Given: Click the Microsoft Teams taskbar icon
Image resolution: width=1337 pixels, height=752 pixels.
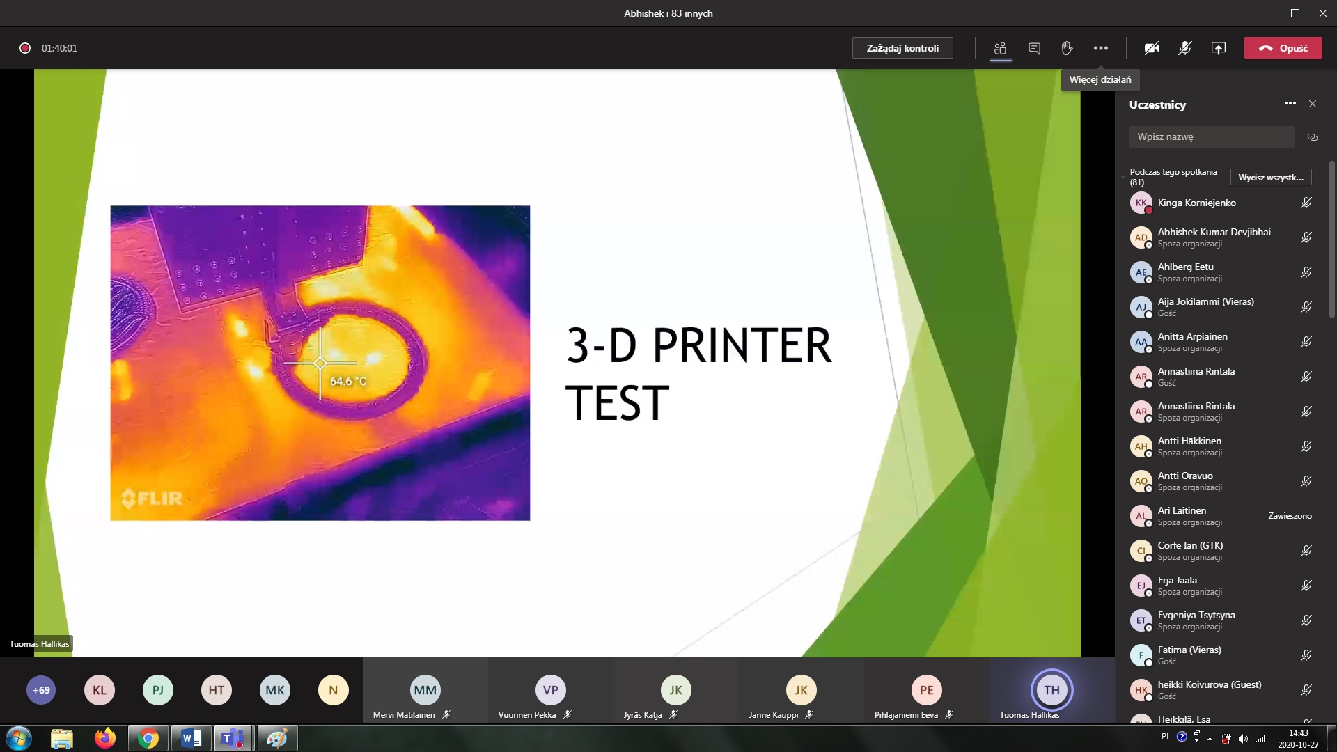Looking at the screenshot, I should pos(233,738).
